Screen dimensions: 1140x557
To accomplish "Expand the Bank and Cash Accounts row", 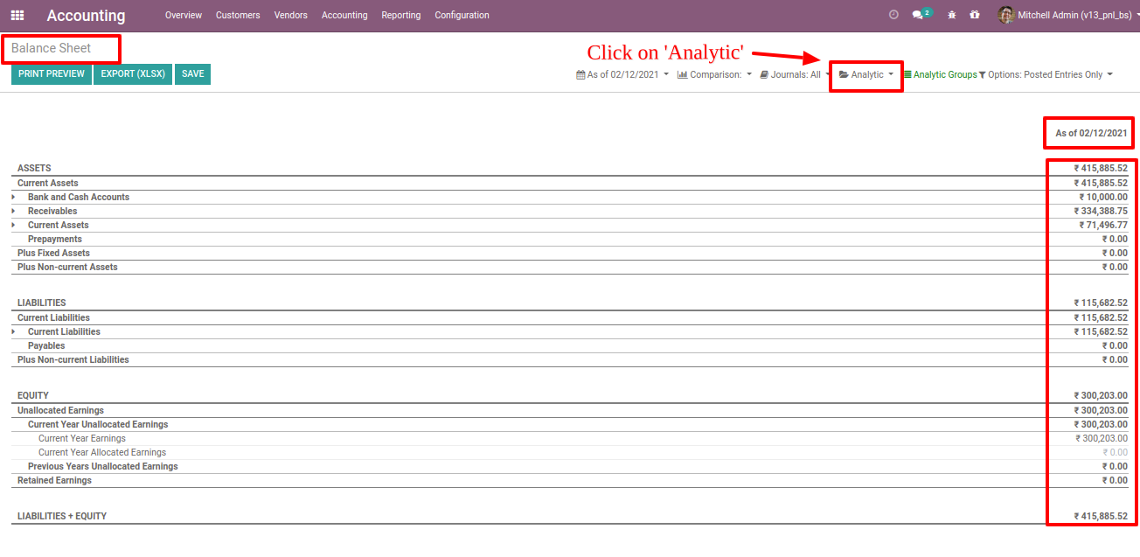I will point(12,197).
